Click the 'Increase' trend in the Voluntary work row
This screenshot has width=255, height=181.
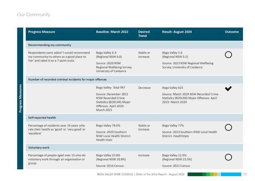pyautogui.click(x=144, y=155)
